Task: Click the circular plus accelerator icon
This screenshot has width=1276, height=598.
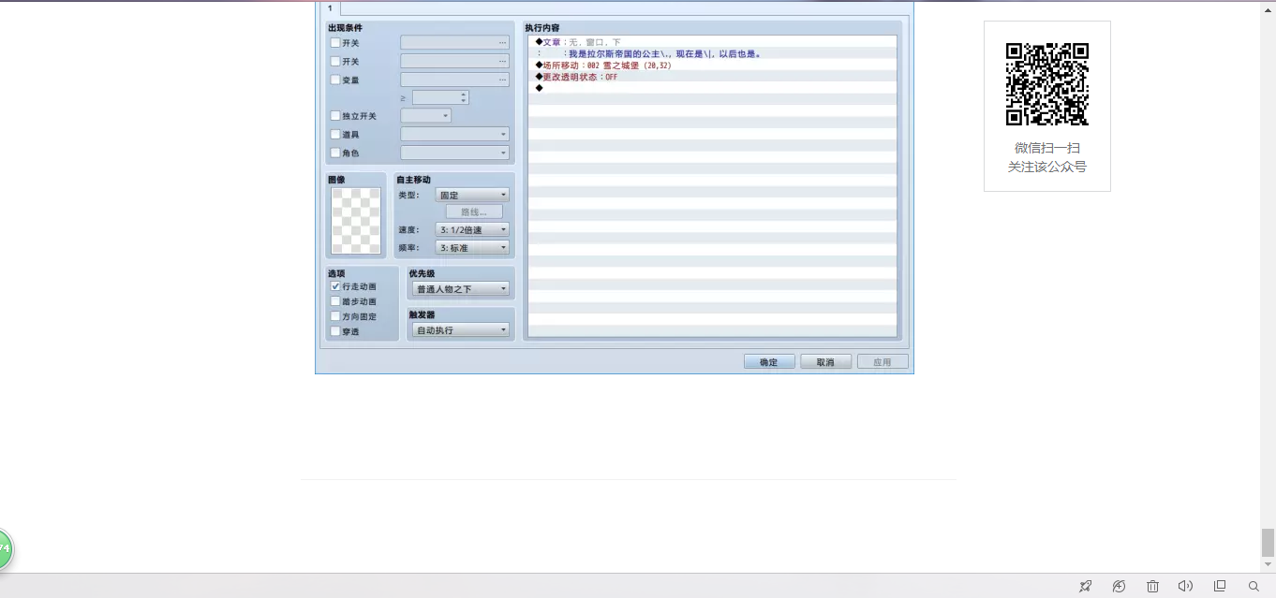Action: pyautogui.click(x=1119, y=586)
